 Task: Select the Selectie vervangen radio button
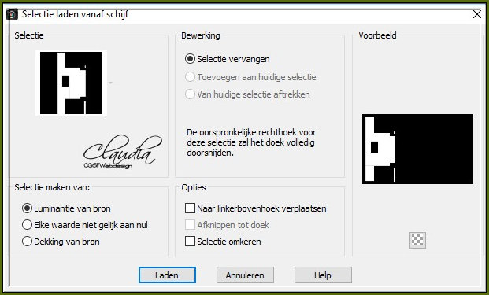(x=190, y=59)
